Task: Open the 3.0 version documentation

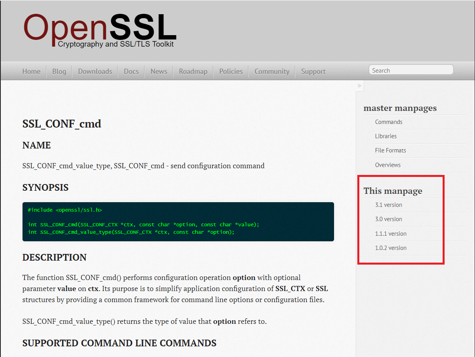Action: pos(389,219)
